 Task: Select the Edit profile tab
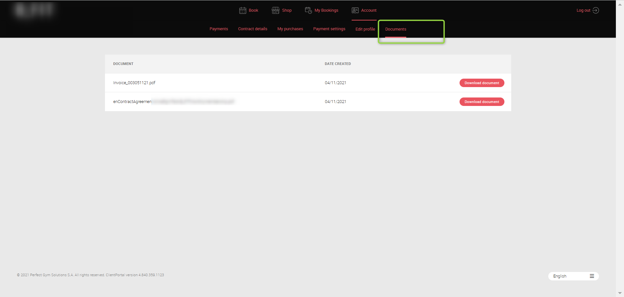(365, 29)
